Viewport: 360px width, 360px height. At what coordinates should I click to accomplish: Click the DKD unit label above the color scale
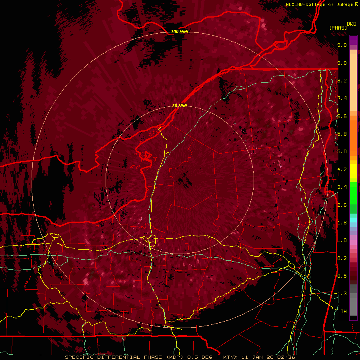pos(352,24)
